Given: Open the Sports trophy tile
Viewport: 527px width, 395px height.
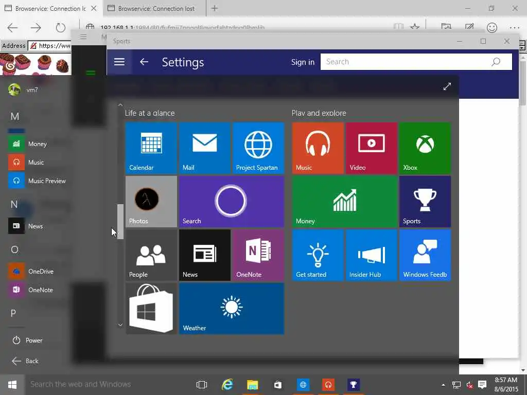Looking at the screenshot, I should click(x=425, y=202).
